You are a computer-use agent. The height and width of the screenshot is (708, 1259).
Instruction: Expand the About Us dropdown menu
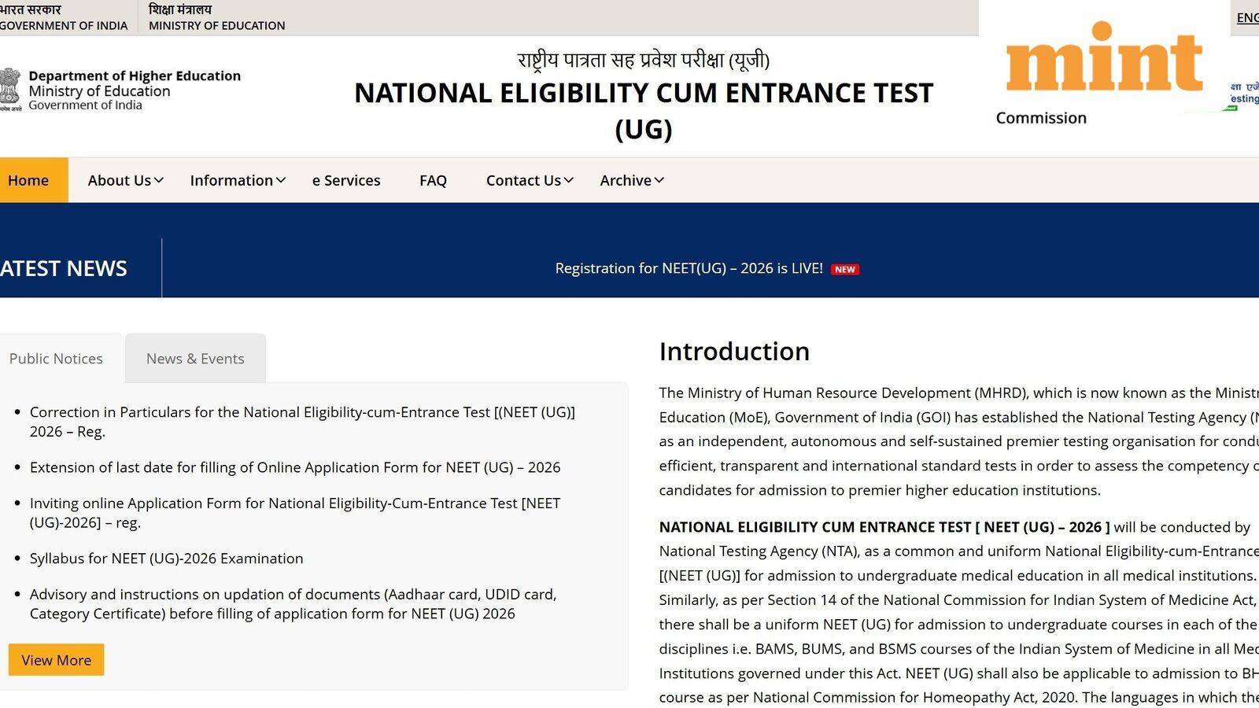tap(125, 180)
